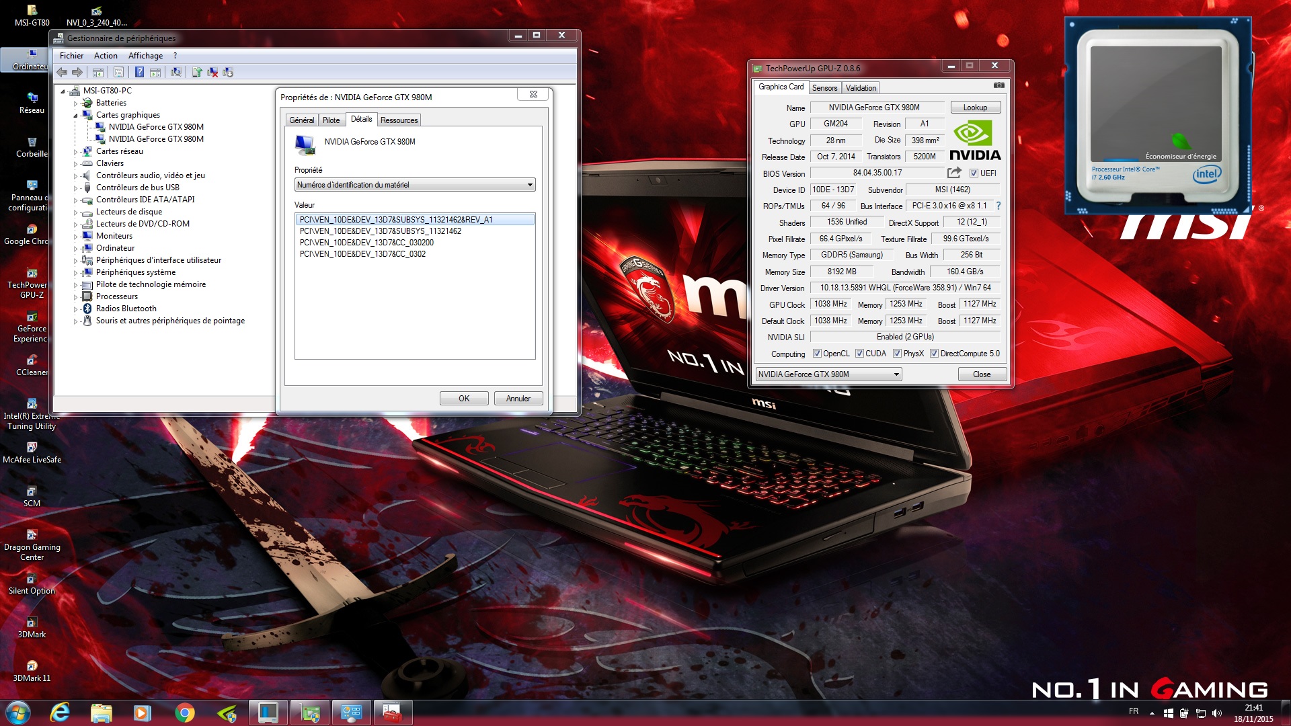The image size is (1291, 726).
Task: Click the Intel Core i7 power gadget
Action: coord(1158,116)
